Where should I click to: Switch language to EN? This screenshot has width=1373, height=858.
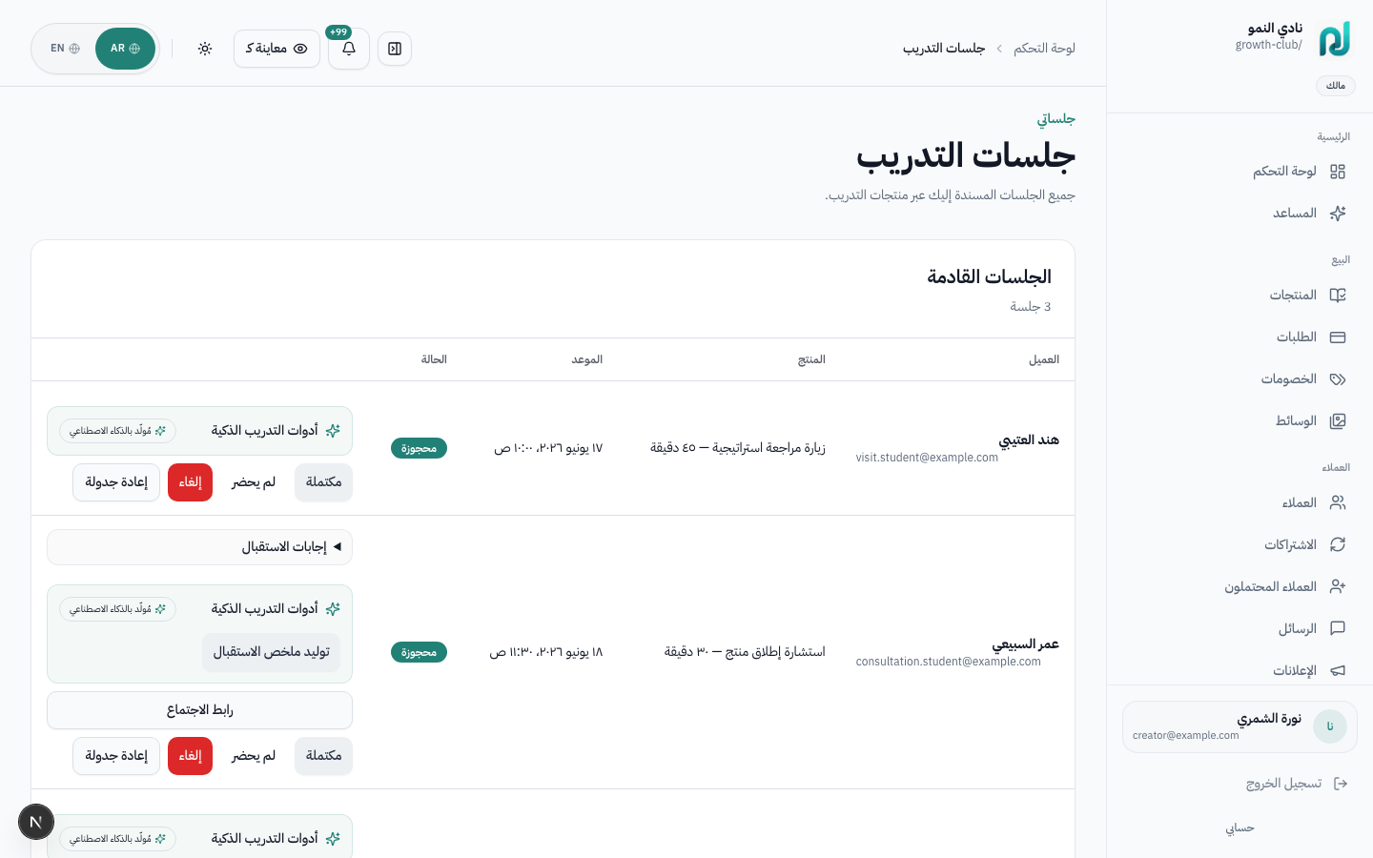pos(65,49)
